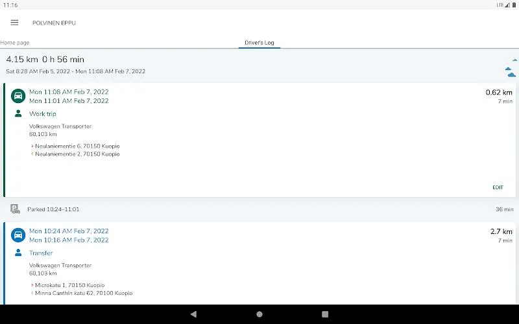This screenshot has height=324, width=519.
Task: Click Volkswagen Transporter in Work trip card
Action: [60, 126]
